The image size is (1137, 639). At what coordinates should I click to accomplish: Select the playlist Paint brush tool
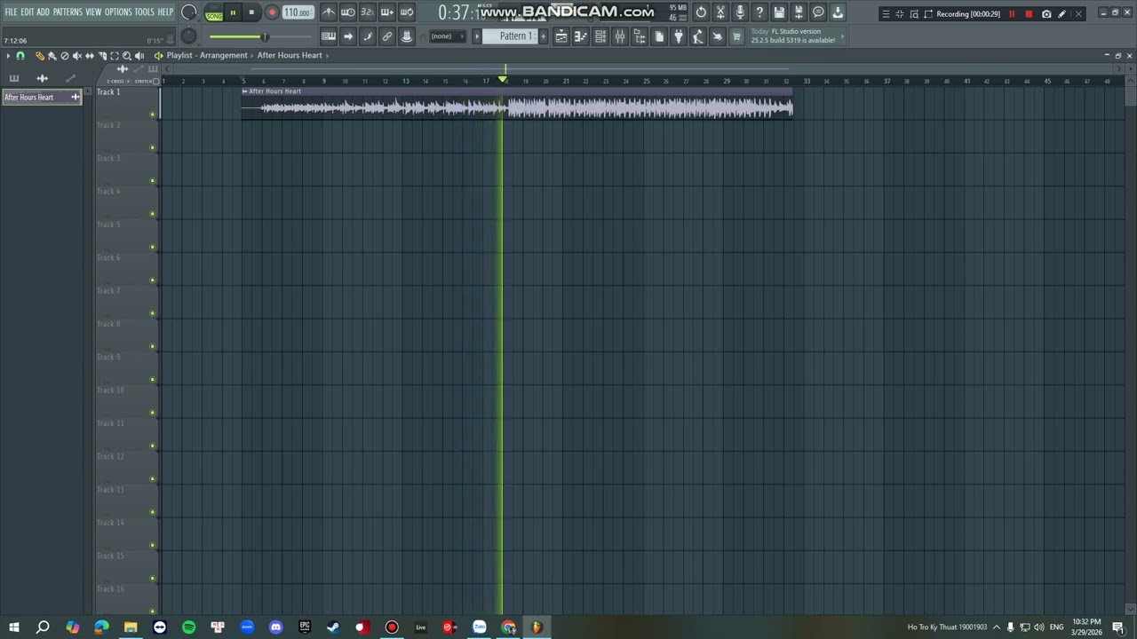tap(52, 56)
